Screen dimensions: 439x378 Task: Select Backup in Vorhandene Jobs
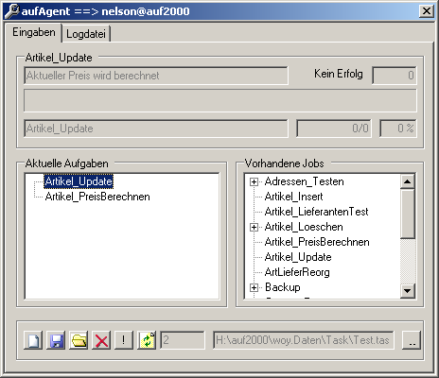pyautogui.click(x=283, y=287)
